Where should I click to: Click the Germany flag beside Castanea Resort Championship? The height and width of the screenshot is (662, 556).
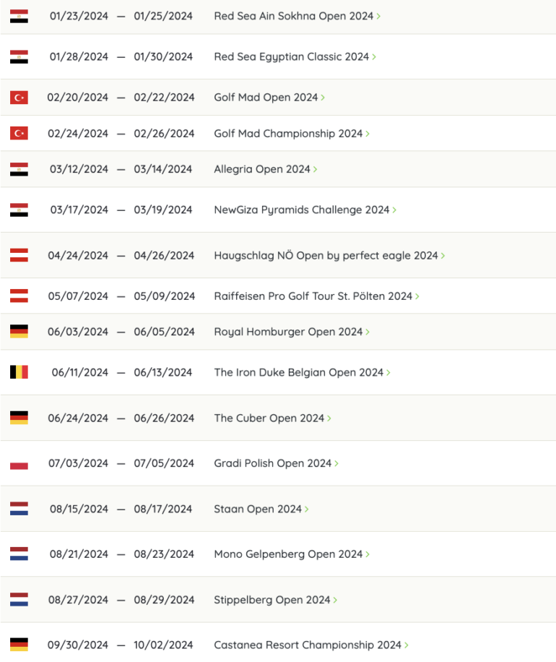(x=19, y=644)
